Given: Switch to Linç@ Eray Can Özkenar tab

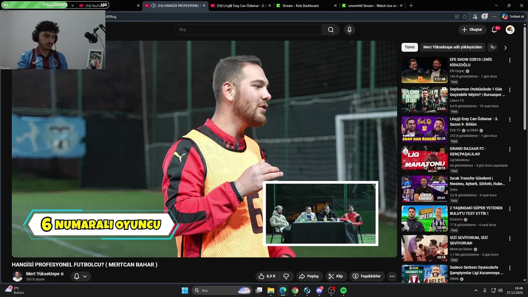Looking at the screenshot, I should 241,6.
